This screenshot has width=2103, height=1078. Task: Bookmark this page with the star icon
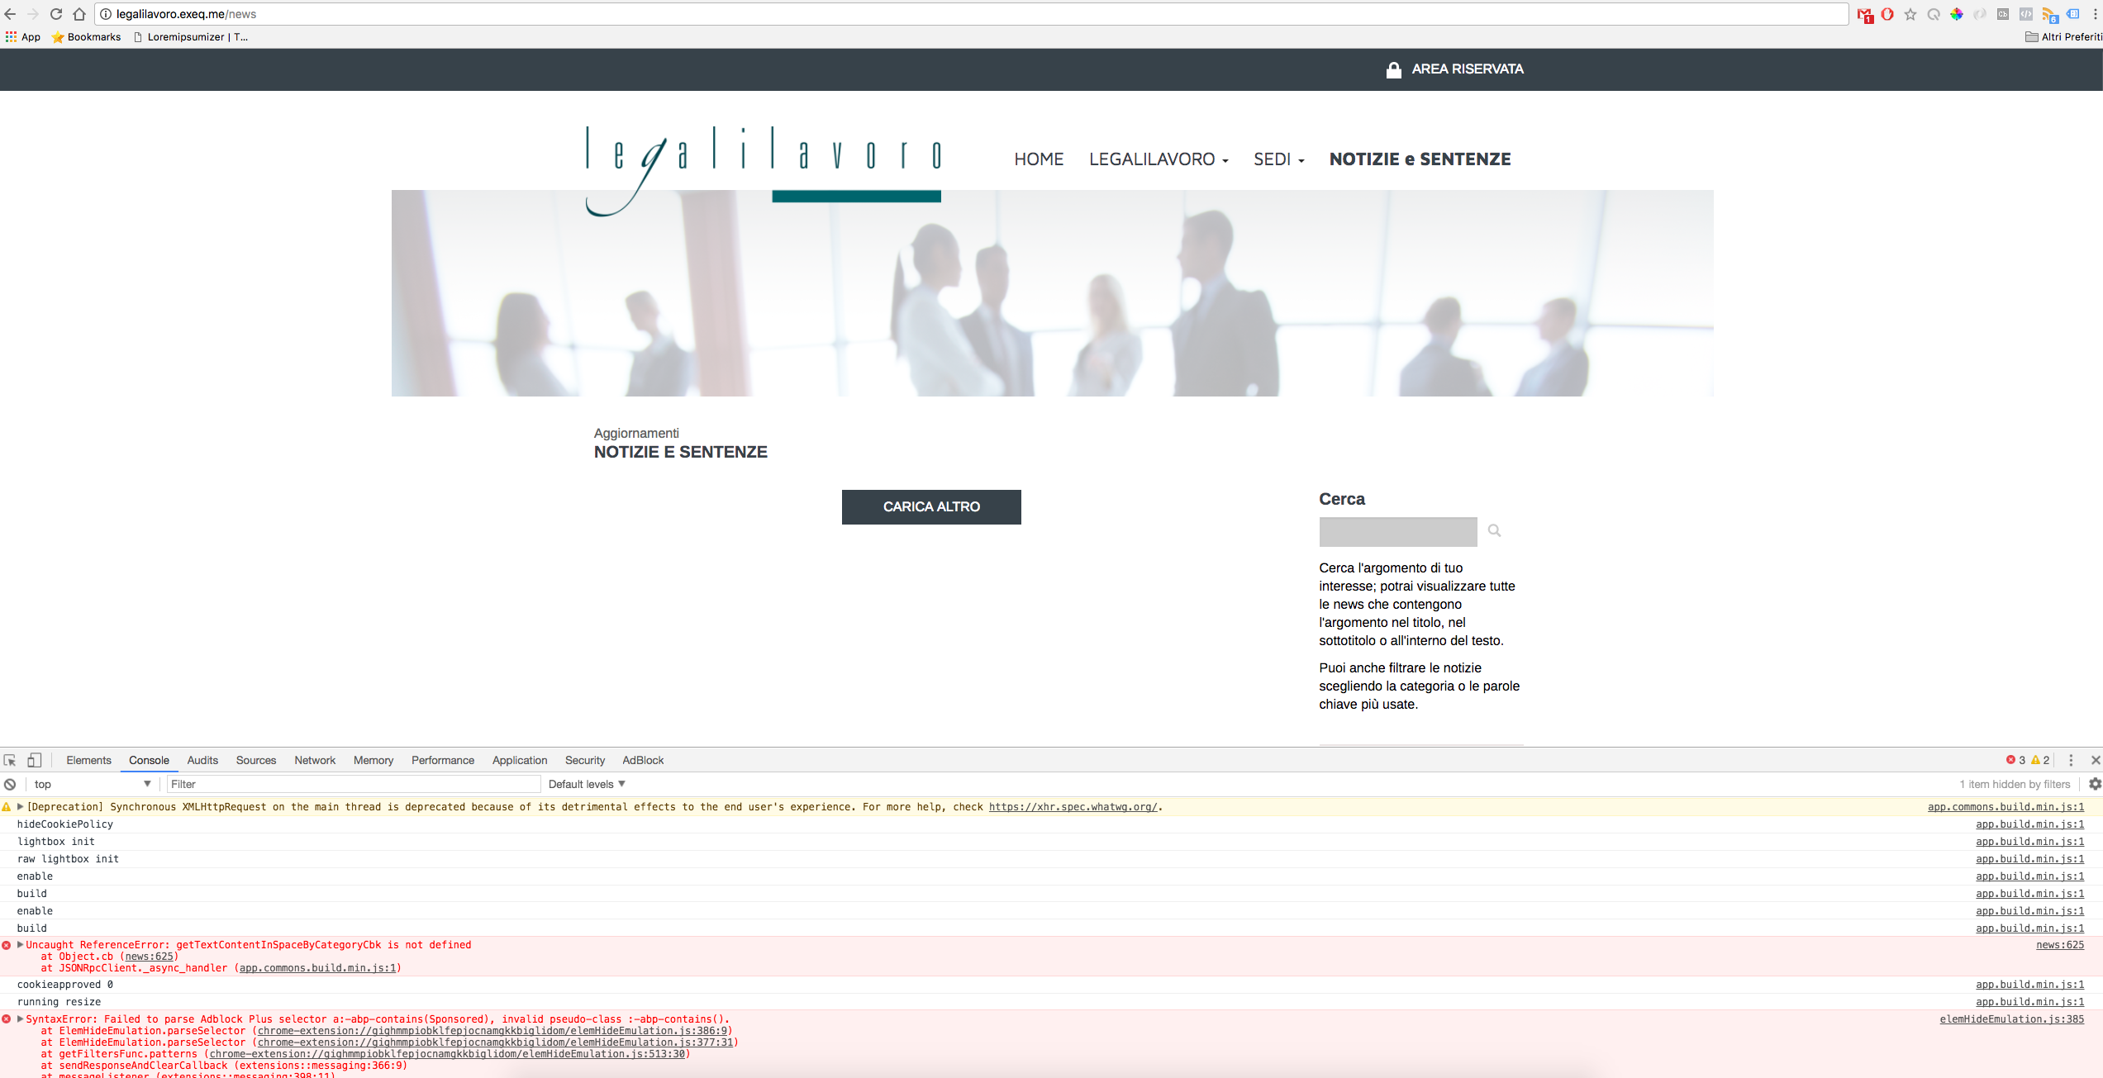point(1910,14)
